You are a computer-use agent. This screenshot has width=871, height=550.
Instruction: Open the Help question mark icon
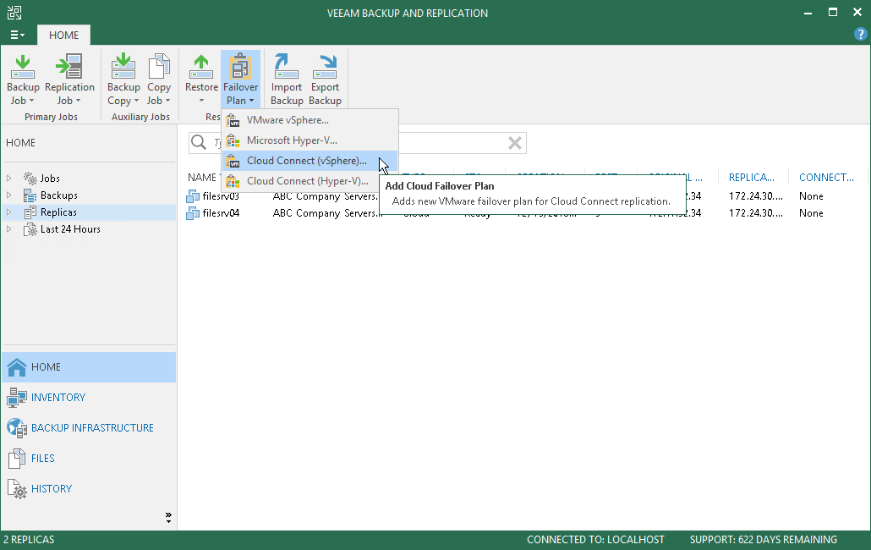[x=860, y=34]
